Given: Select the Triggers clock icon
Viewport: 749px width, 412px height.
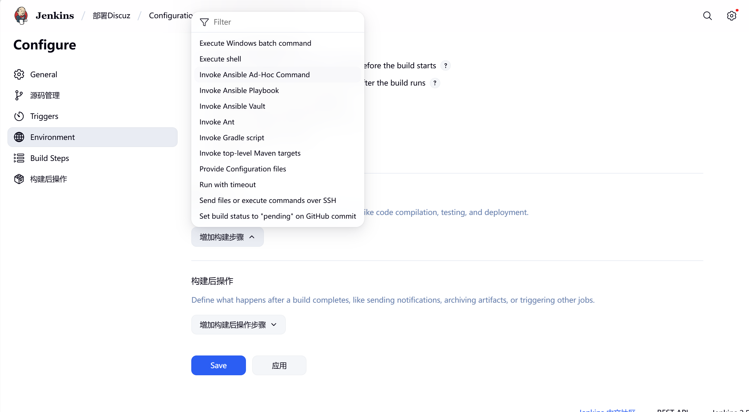Looking at the screenshot, I should [x=19, y=116].
